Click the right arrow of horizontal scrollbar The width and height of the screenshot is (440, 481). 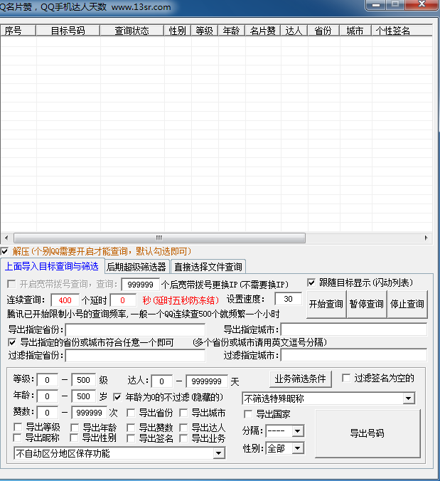(426, 238)
